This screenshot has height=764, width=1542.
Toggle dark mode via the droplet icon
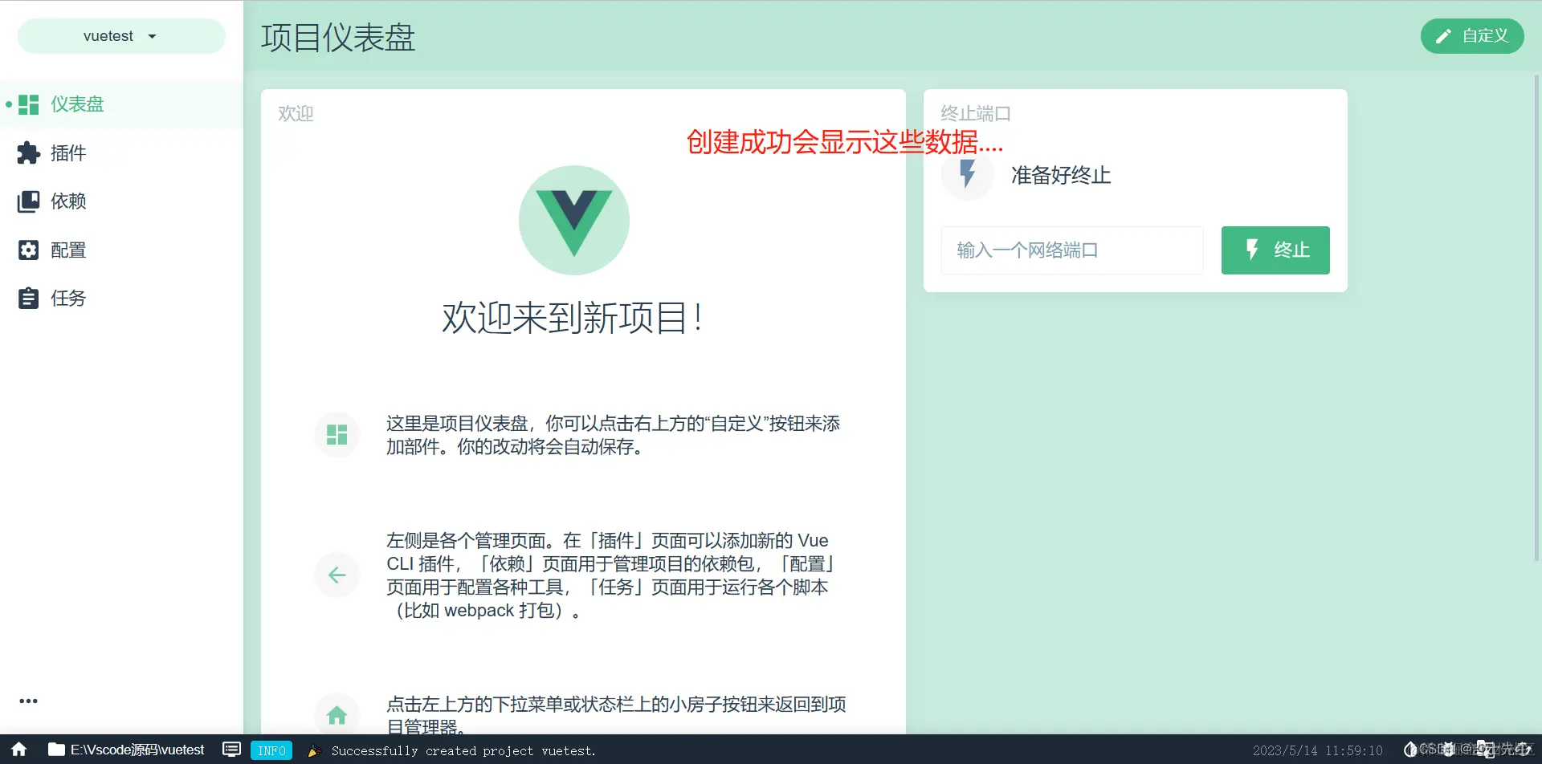click(1410, 749)
